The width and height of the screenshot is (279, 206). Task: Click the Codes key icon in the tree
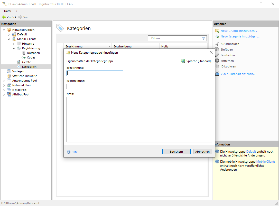pyautogui.click(x=24, y=57)
